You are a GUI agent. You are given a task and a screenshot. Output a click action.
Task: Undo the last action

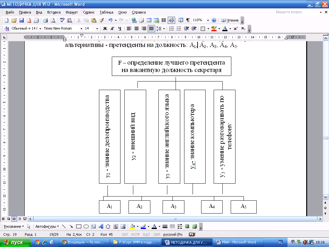click(111, 20)
